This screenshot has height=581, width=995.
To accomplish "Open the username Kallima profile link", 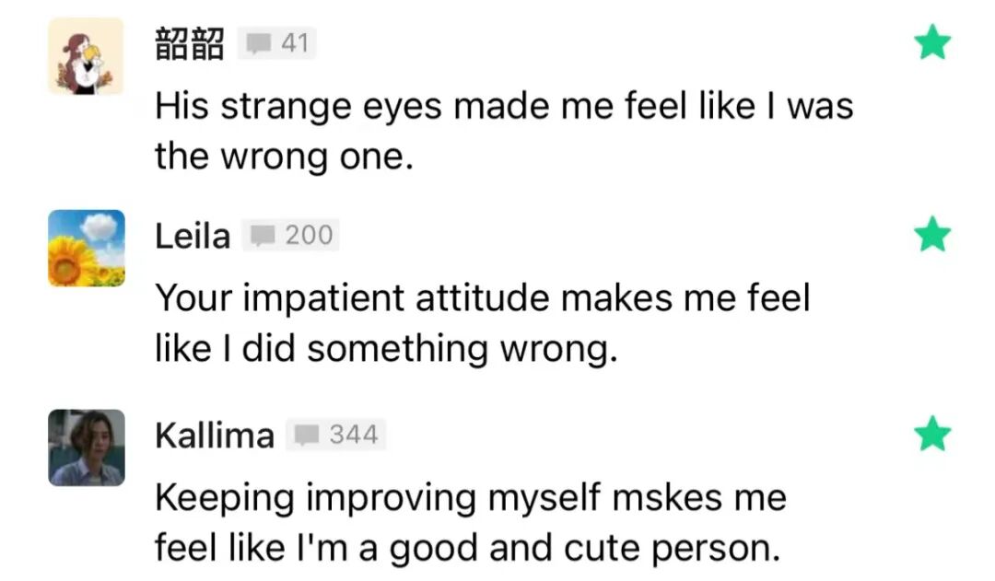I will click(x=214, y=436).
